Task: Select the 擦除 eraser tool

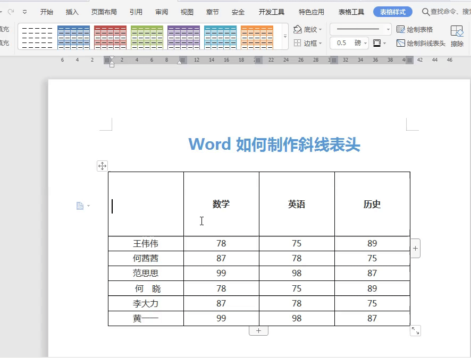Action: click(457, 36)
